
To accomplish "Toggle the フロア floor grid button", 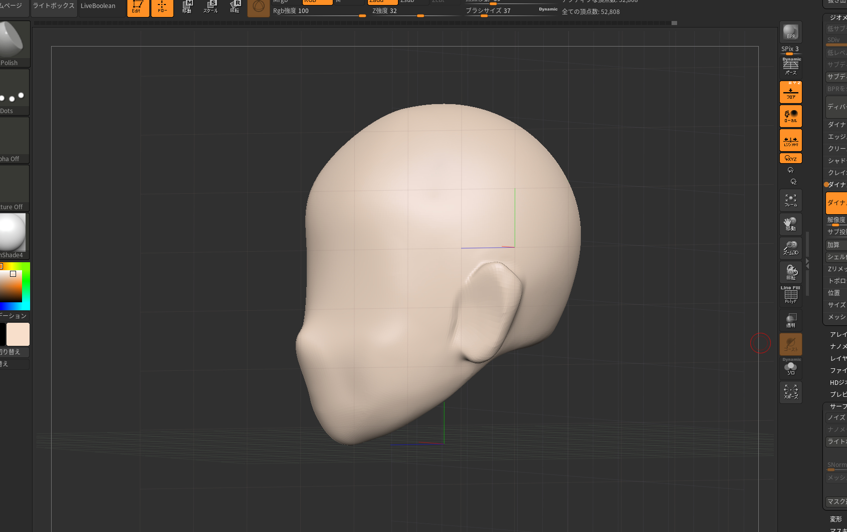I will pyautogui.click(x=791, y=92).
